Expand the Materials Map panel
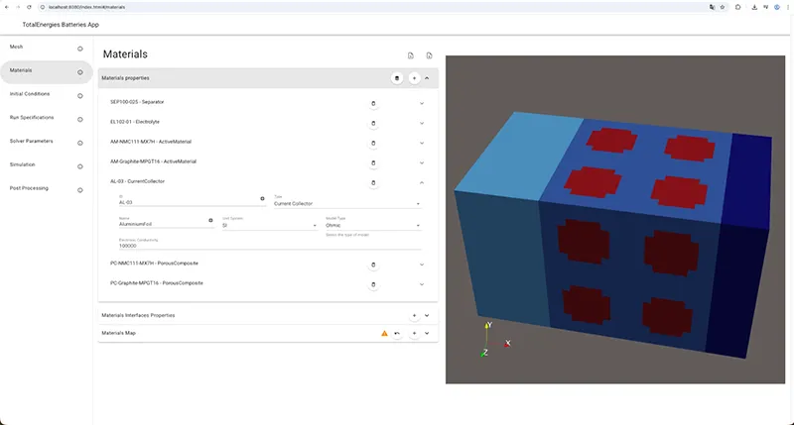794x425 pixels. click(427, 333)
